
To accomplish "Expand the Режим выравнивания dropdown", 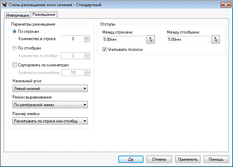I will (x=50, y=105).
